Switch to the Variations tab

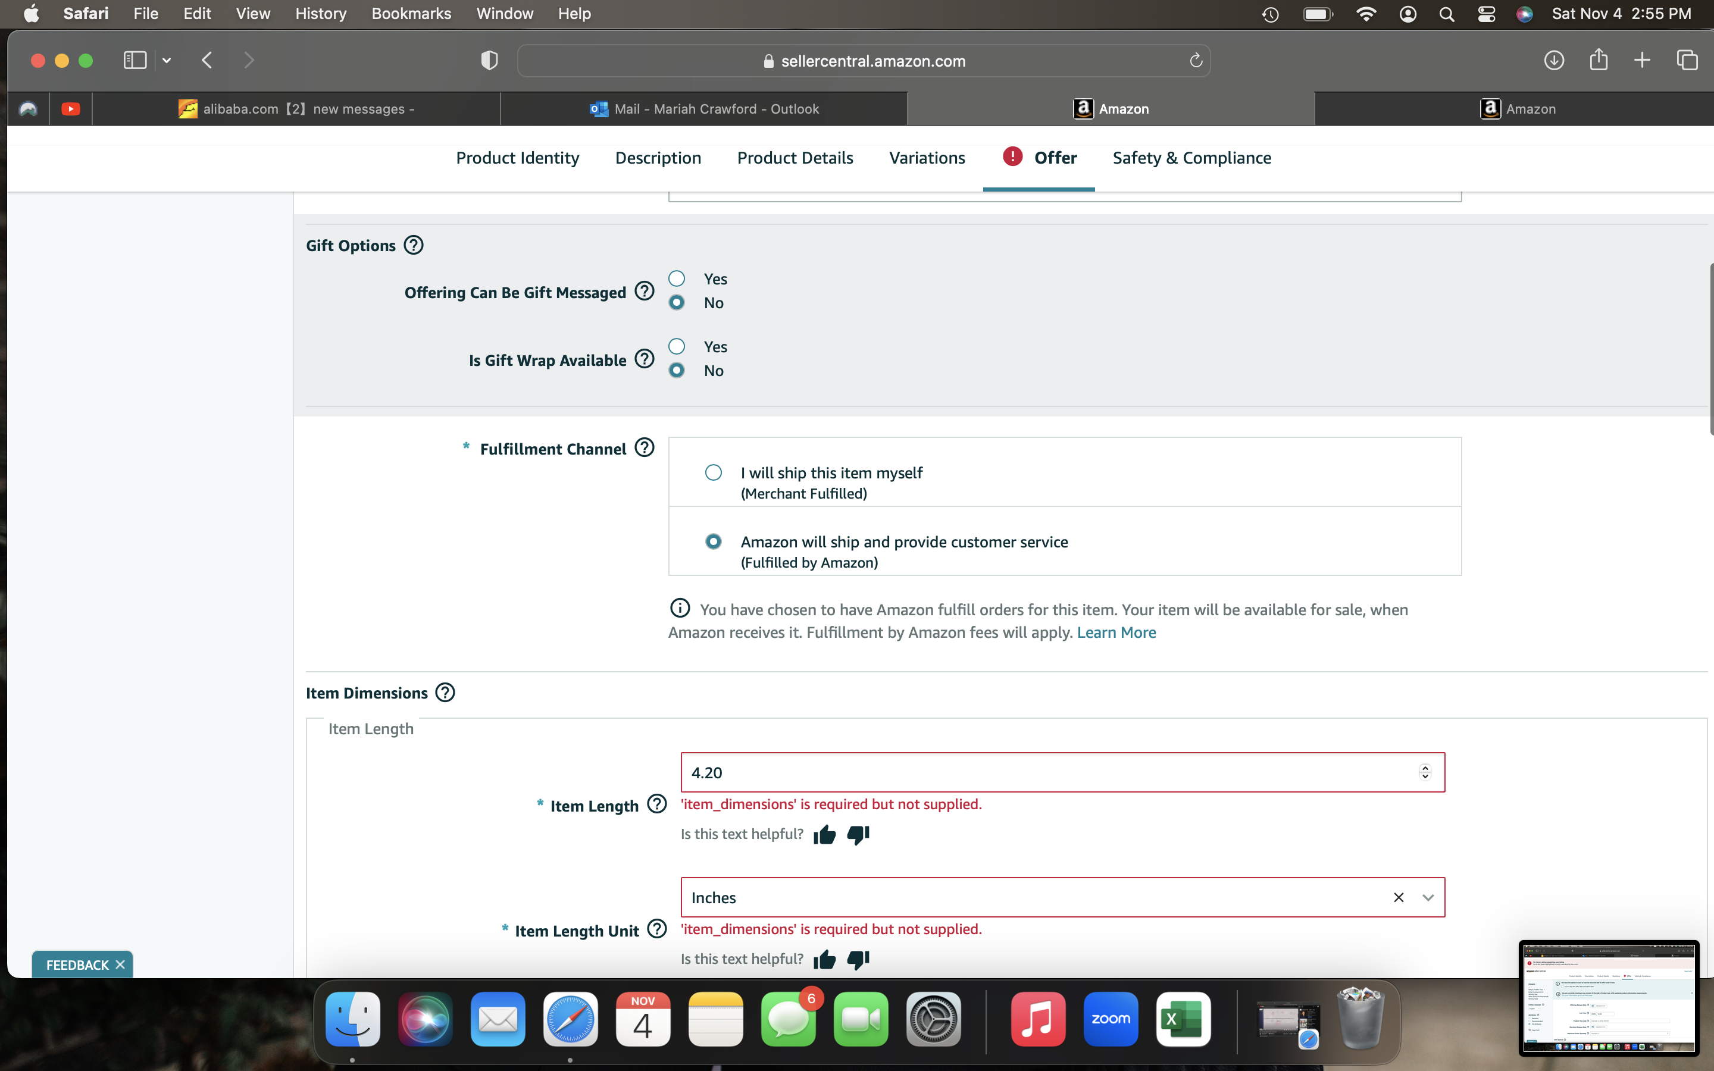[x=927, y=158]
